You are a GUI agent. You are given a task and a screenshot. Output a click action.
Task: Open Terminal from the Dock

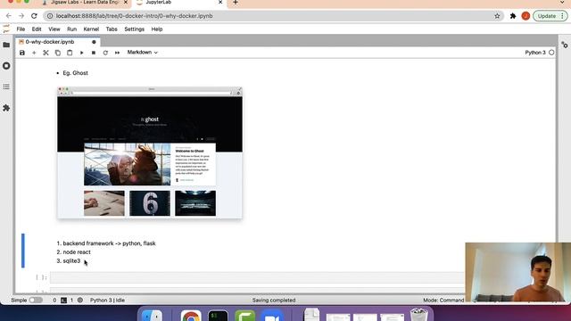click(218, 316)
